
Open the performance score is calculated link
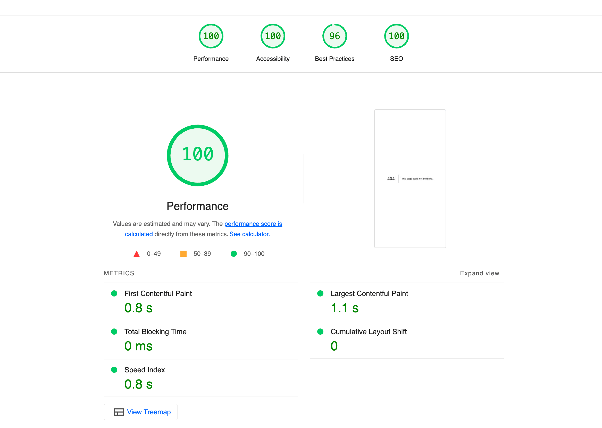click(x=253, y=224)
